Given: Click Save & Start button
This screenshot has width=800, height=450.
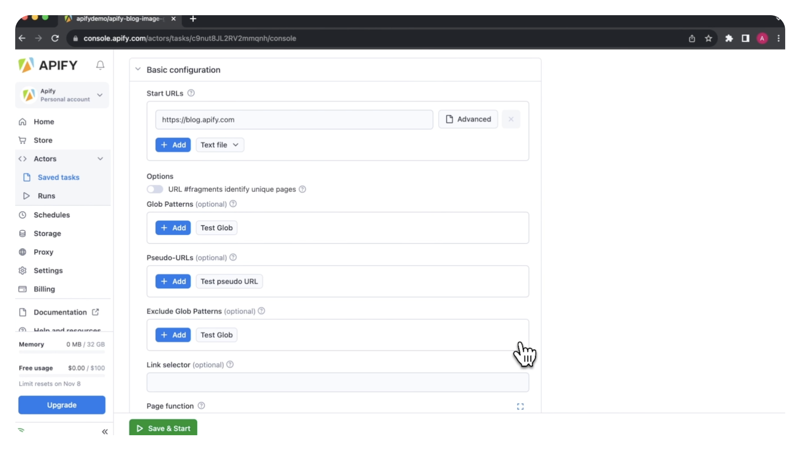Looking at the screenshot, I should click(163, 428).
